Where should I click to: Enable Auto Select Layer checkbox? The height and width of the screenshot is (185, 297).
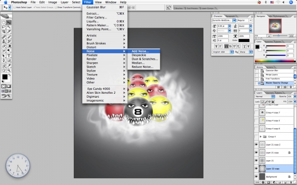(14, 7)
